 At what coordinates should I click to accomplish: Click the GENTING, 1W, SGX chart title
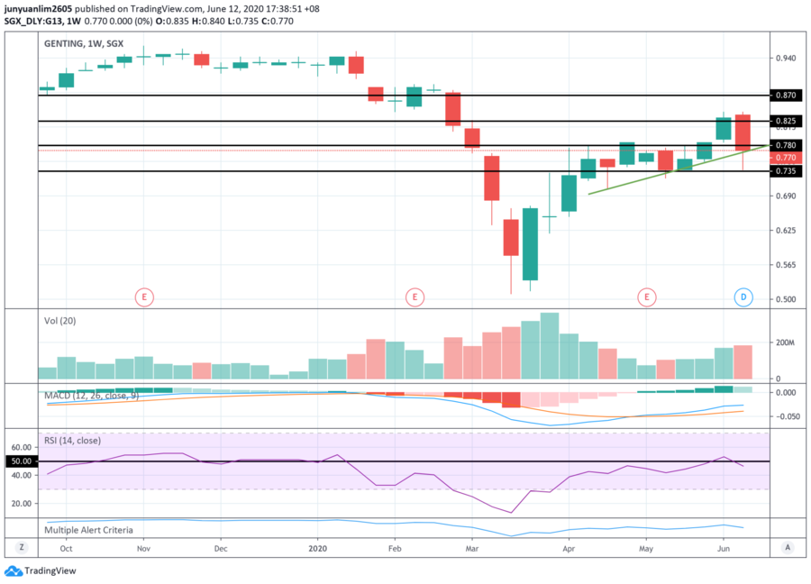84,44
